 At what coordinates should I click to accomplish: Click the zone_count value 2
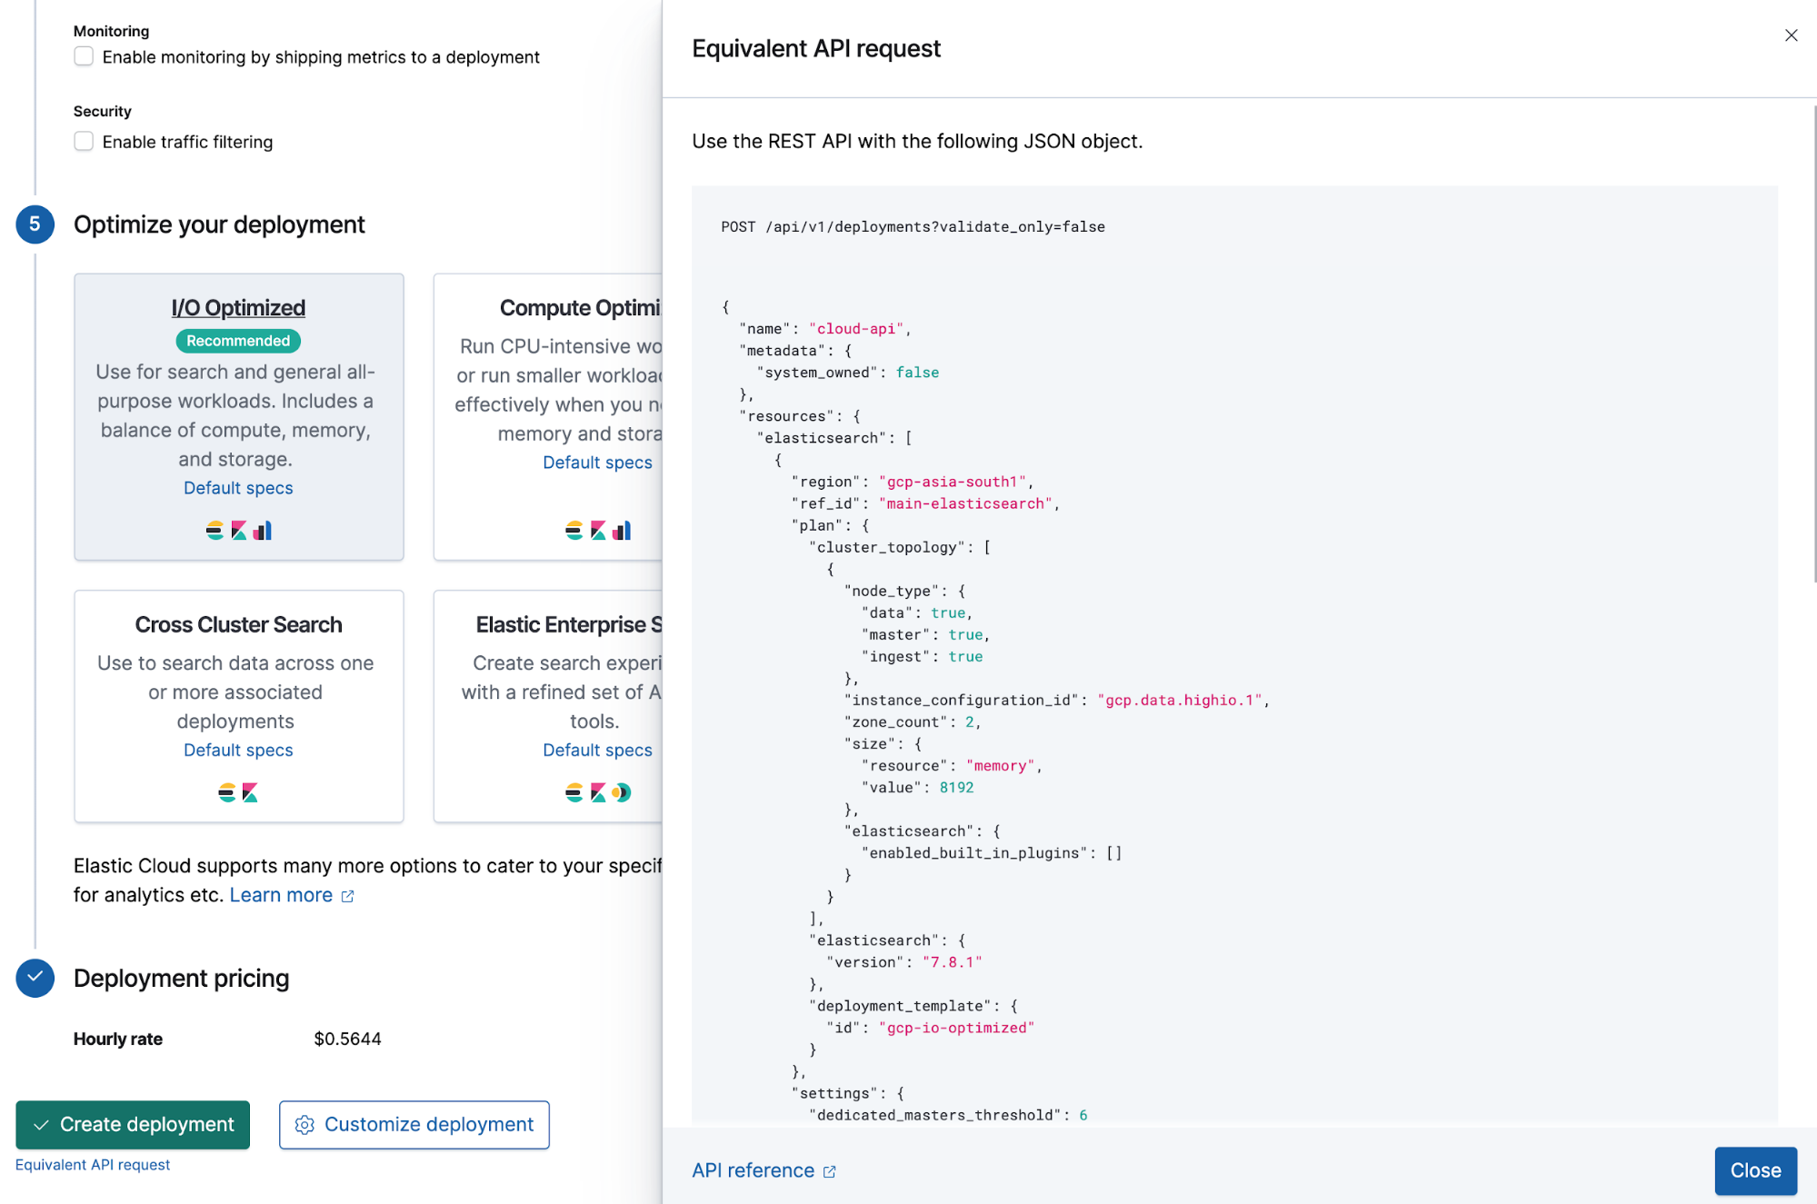[970, 721]
